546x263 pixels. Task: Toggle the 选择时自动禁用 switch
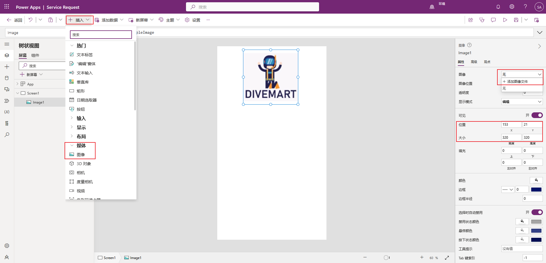pos(537,212)
